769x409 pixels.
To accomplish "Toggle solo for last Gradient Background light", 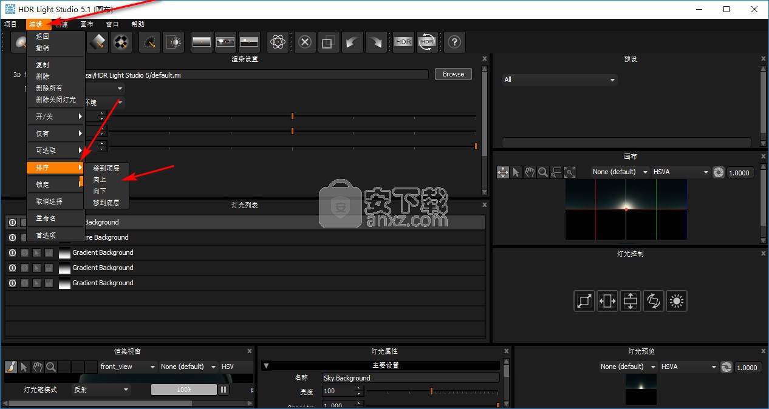I will (24, 283).
